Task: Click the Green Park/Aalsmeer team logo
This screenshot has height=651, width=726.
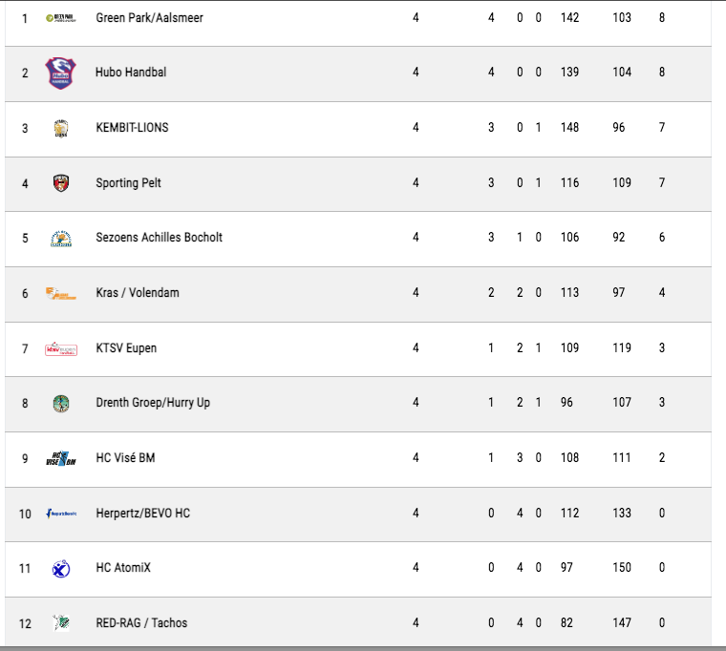Action: point(60,18)
